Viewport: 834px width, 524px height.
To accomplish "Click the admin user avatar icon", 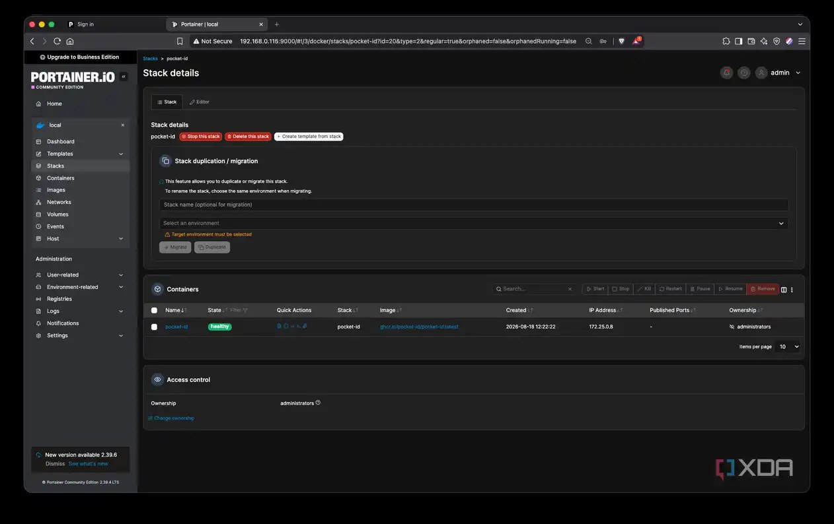I will [761, 73].
